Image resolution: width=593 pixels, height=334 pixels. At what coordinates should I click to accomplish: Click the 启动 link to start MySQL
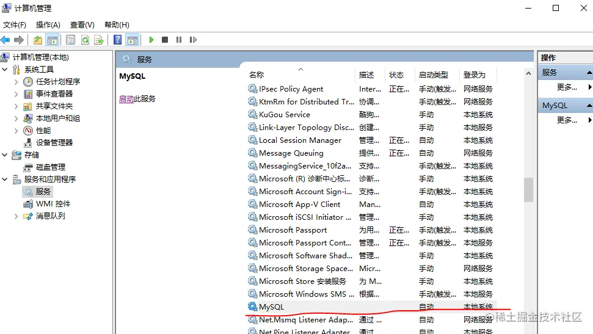coord(126,99)
